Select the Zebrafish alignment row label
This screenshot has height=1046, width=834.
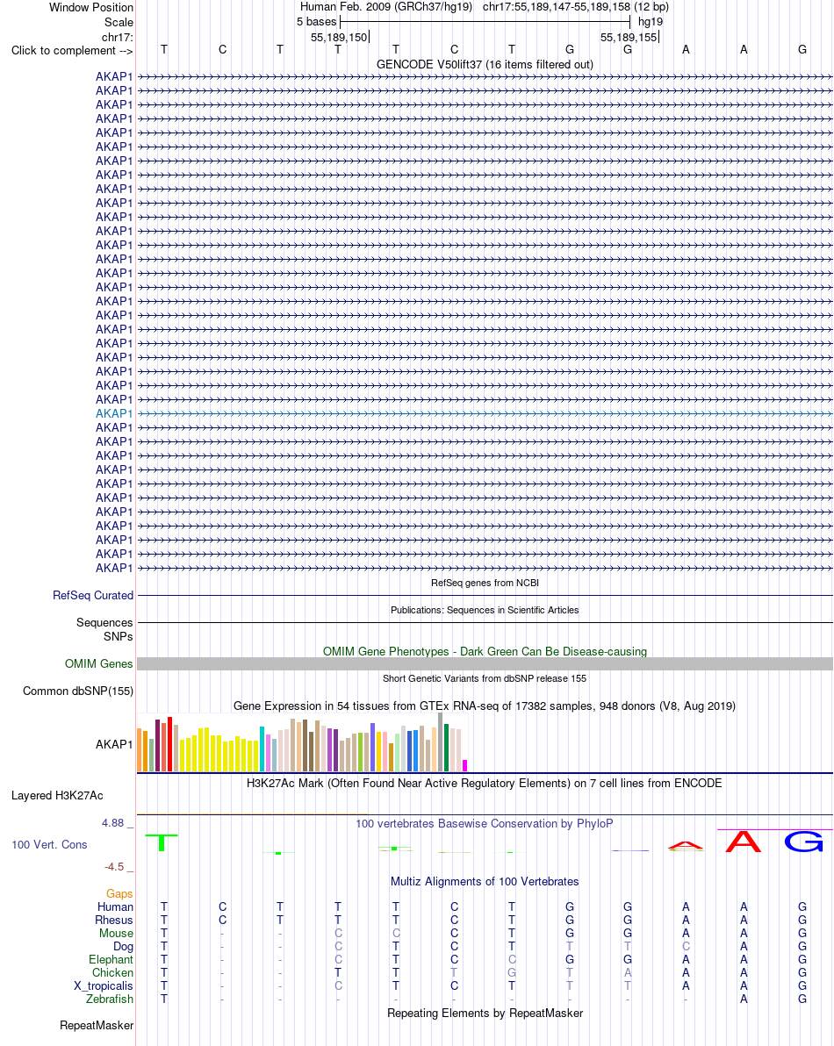click(x=110, y=999)
